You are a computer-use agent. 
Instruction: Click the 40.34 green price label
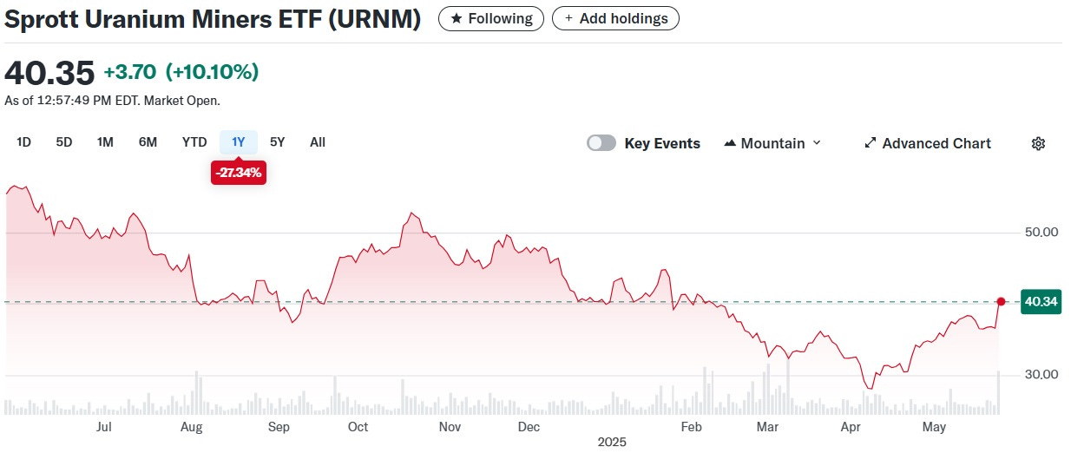coord(1041,302)
